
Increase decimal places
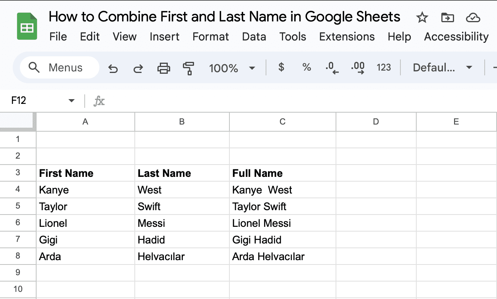pos(358,68)
